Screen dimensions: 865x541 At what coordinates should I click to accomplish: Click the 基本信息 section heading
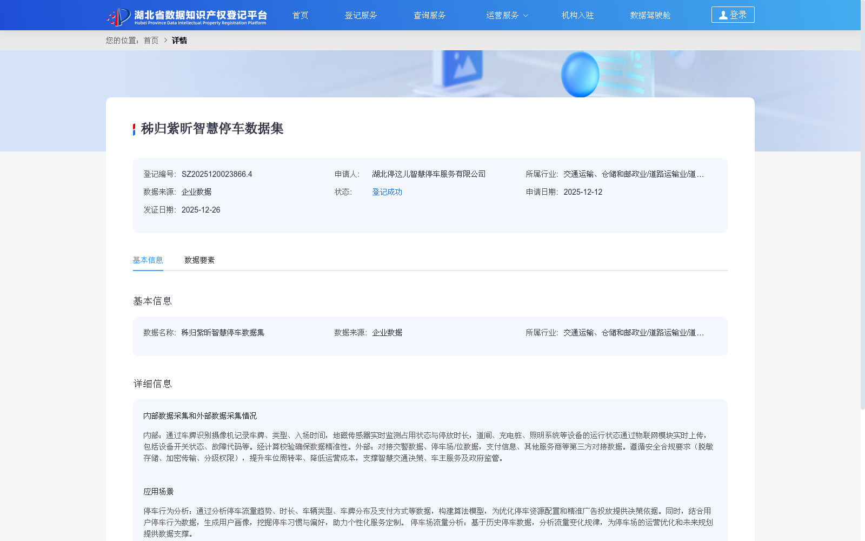pyautogui.click(x=152, y=301)
